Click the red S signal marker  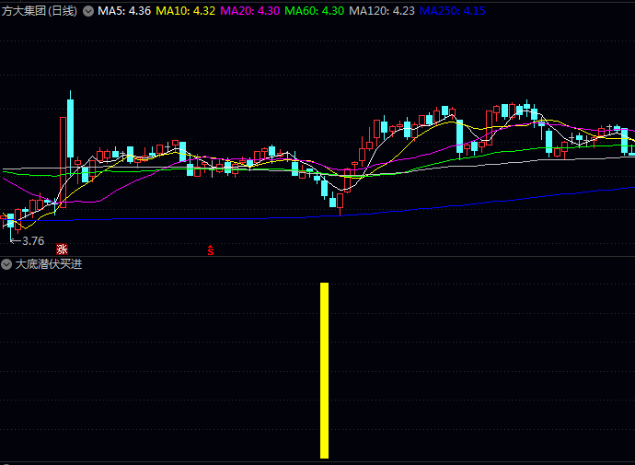[211, 250]
